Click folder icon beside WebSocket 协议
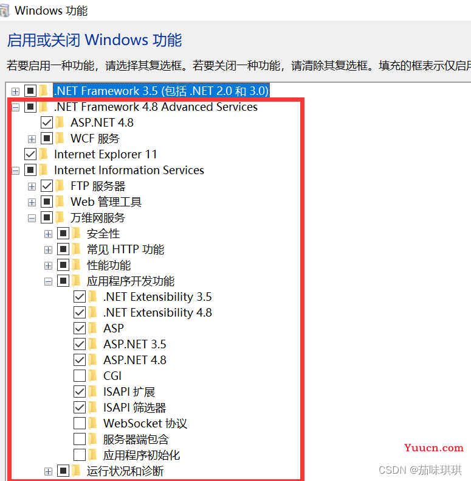The width and height of the screenshot is (471, 481). tap(93, 423)
